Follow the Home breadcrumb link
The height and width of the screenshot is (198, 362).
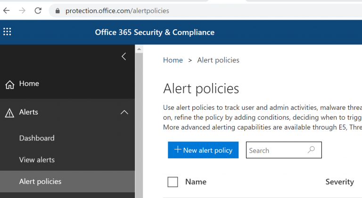click(173, 60)
